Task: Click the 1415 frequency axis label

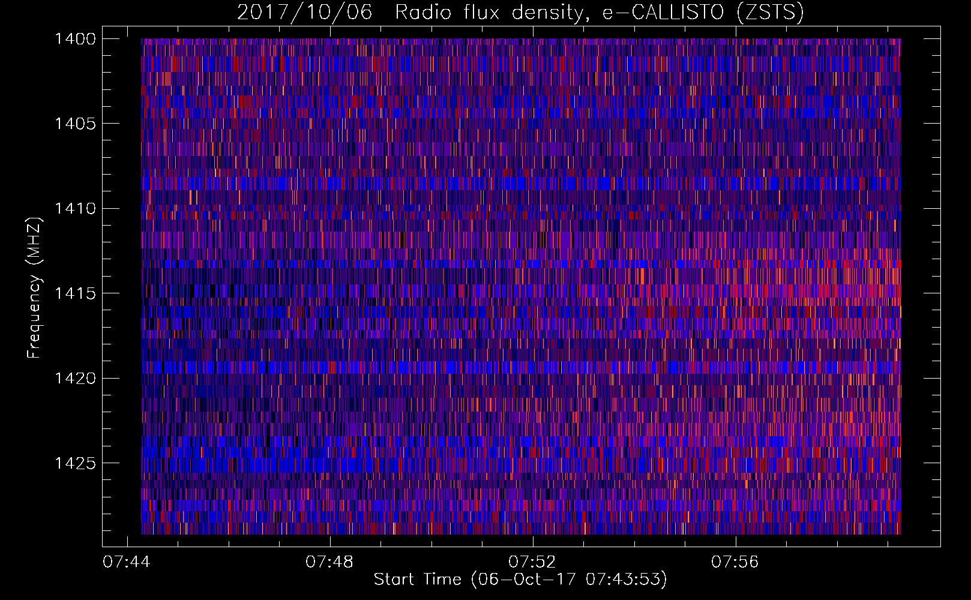Action: [x=75, y=293]
